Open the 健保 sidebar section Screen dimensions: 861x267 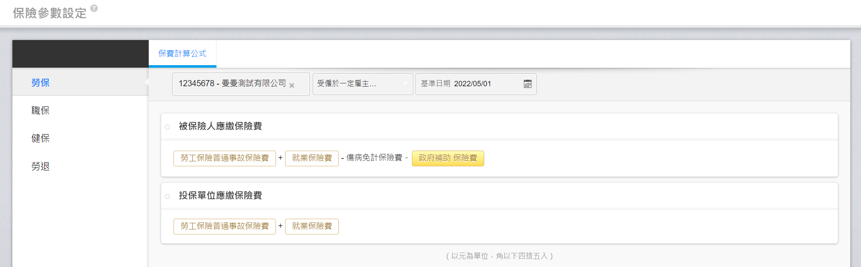(40, 138)
